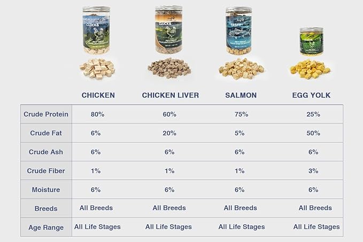
Task: Select the Crude Fiber row label
Action: (46, 171)
